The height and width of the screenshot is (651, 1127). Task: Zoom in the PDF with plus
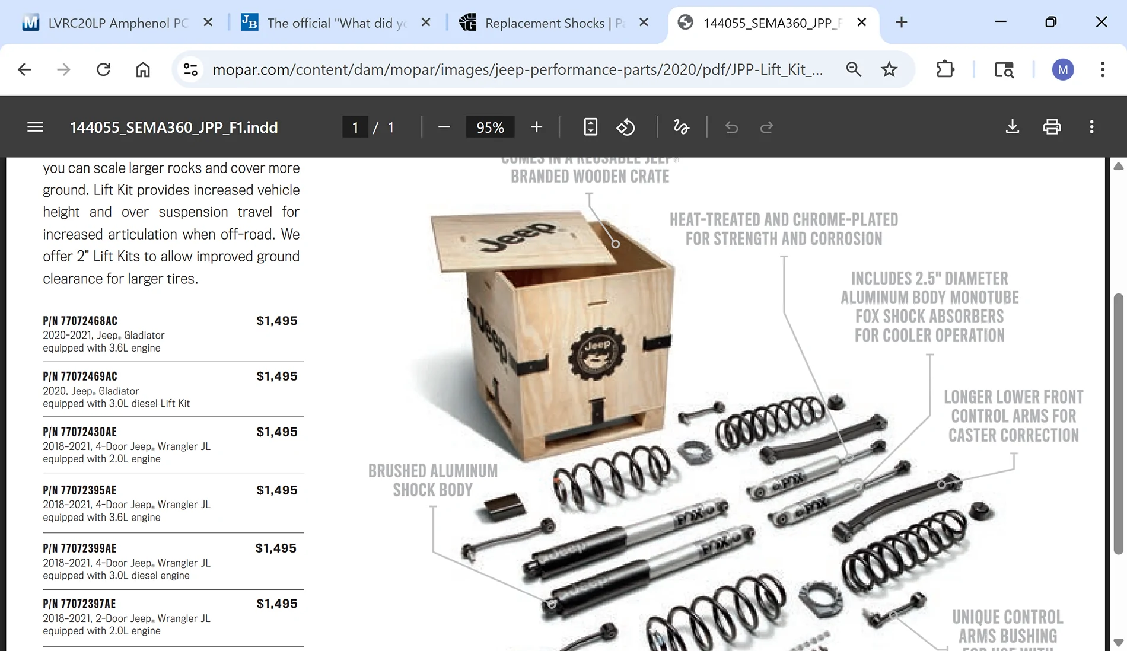pyautogui.click(x=536, y=127)
